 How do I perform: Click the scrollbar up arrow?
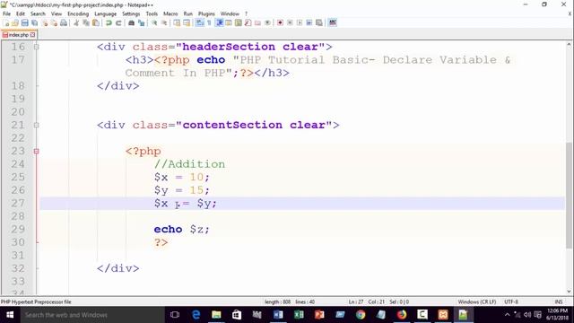click(569, 45)
